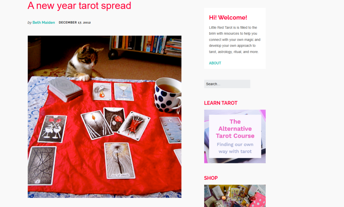This screenshot has height=207, width=344.
Task: Click the LEARN TAROT section heading
Action: [x=221, y=103]
